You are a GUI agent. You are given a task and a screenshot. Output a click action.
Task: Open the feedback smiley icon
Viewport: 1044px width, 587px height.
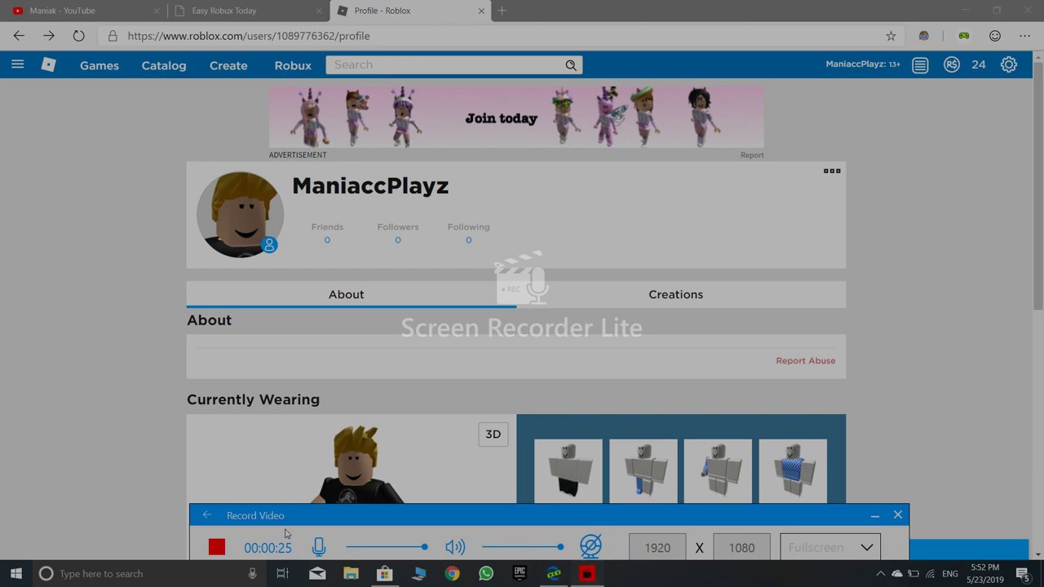[x=995, y=36]
